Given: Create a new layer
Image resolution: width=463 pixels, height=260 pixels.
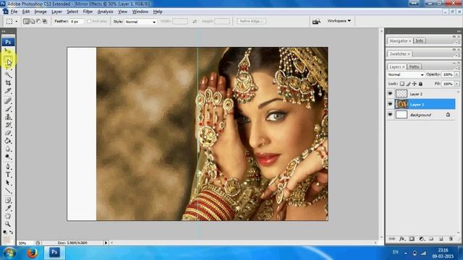Looking at the screenshot, I should tap(441, 239).
